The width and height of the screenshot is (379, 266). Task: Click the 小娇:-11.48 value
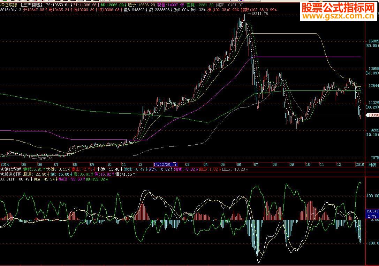[x=108, y=169]
